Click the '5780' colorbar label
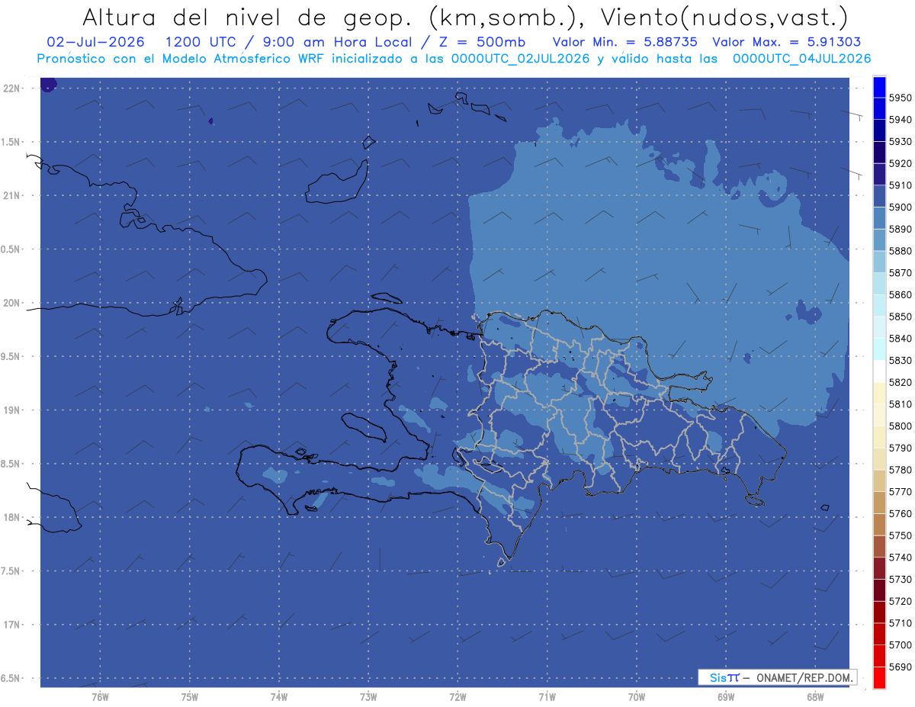Screen dimensions: 915x707 point(900,470)
